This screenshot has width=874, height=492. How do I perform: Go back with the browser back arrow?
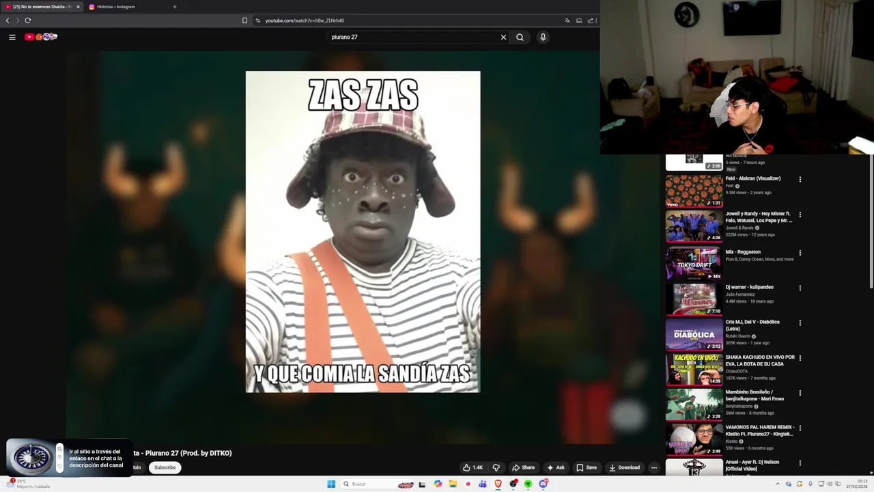pyautogui.click(x=8, y=20)
